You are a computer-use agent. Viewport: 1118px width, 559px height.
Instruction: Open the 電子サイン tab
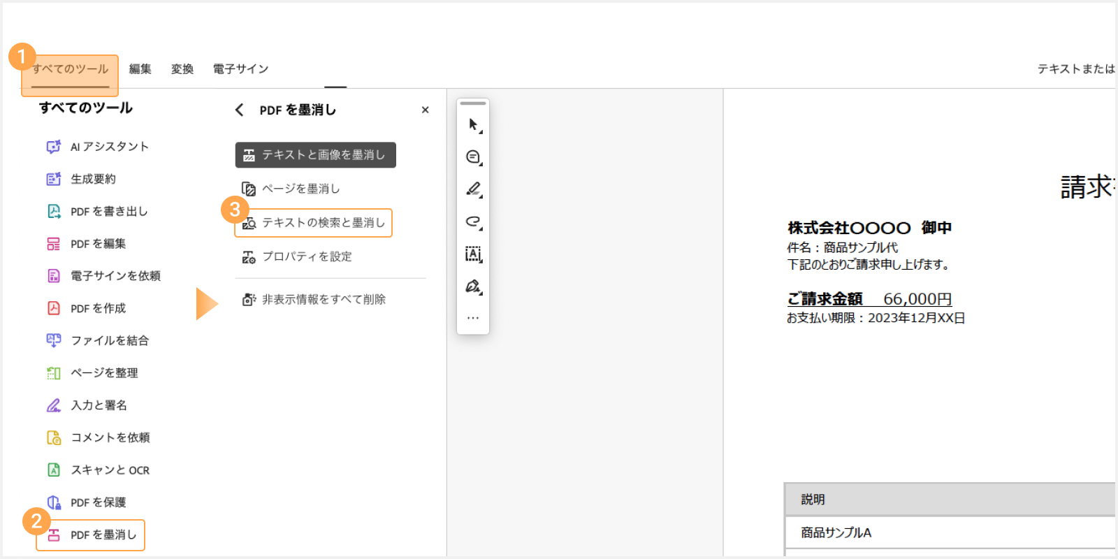coord(241,69)
